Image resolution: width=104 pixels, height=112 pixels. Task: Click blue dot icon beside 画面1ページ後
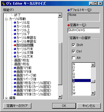[15, 79]
